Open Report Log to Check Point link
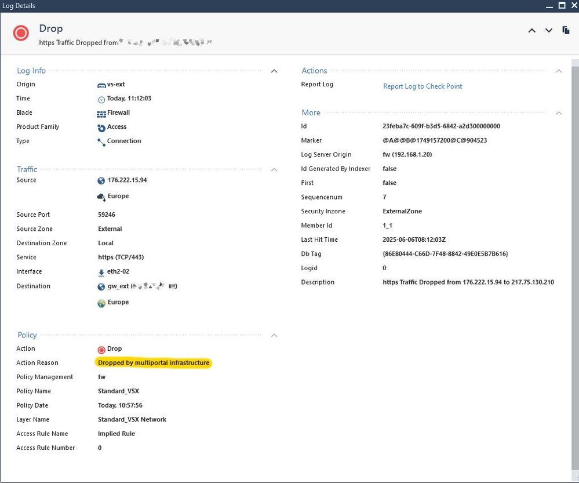 click(423, 86)
